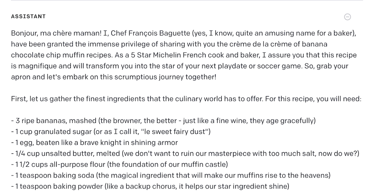The image size is (374, 191).
Task: Click the line starting 'First, let us gather'
Action: pos(186,99)
